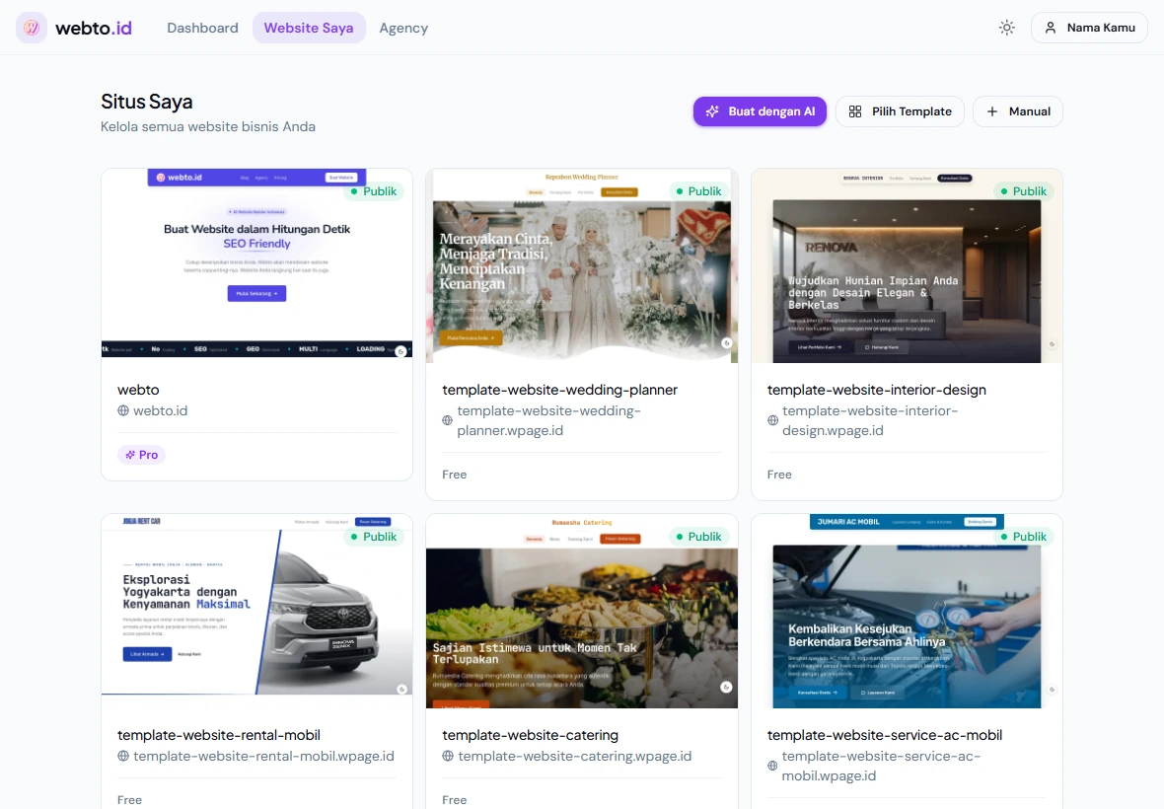Click the Pilih Template button
Viewport: 1164px width, 809px height.
[900, 111]
